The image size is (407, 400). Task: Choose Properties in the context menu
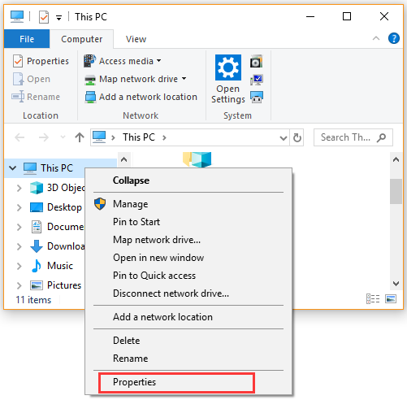188,382
